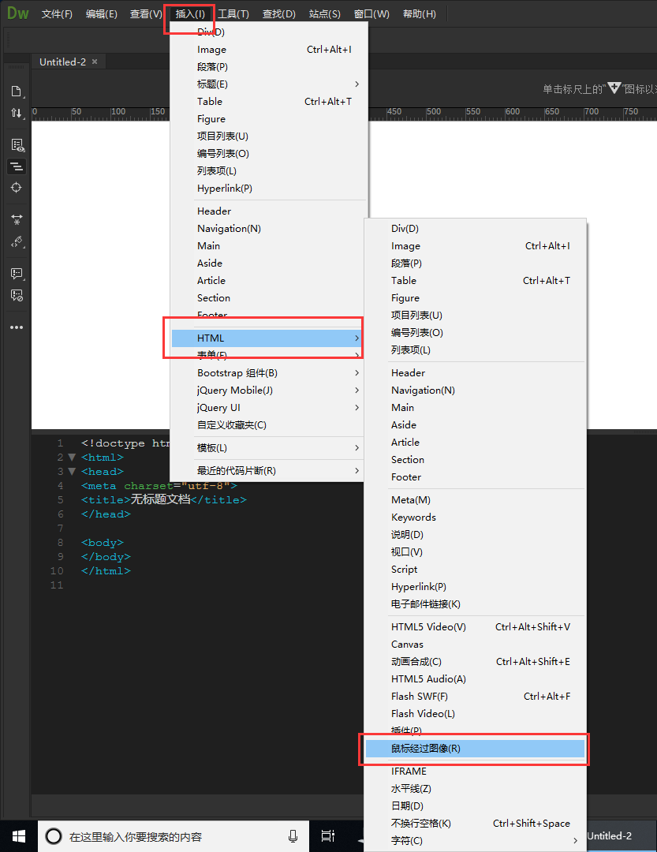Screen dimensions: 657x852
Task: Open the 查看(V) menu
Action: coord(146,13)
